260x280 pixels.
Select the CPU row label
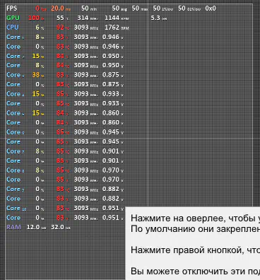tap(13, 27)
